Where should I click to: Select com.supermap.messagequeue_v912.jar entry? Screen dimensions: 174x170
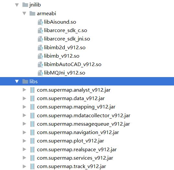pyautogui.click(x=84, y=124)
